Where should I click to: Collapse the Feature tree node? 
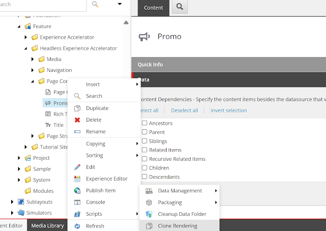pyautogui.click(x=19, y=26)
